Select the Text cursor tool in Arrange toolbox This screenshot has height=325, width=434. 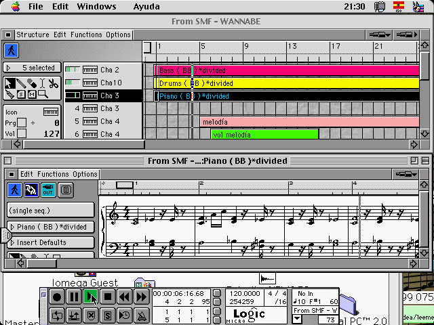click(42, 83)
